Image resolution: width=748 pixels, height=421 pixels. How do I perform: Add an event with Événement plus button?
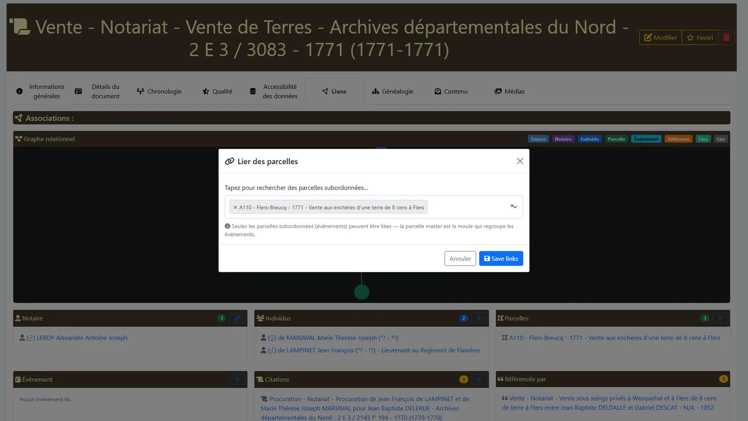coord(237,379)
